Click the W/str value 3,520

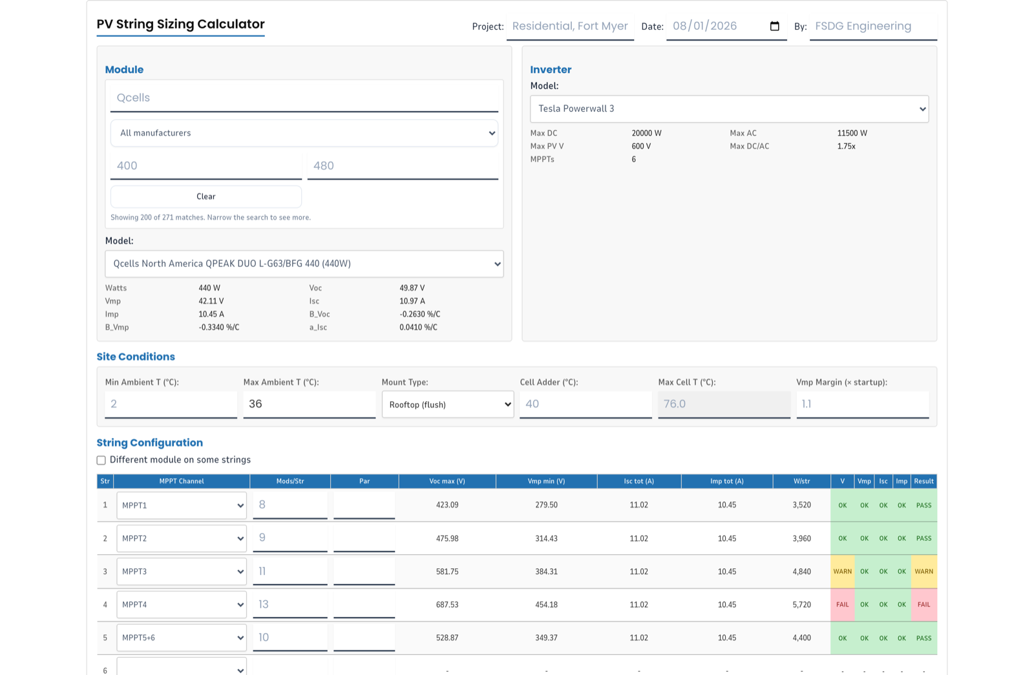(x=801, y=505)
